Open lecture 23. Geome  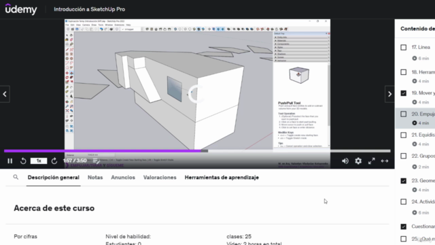pos(423,181)
